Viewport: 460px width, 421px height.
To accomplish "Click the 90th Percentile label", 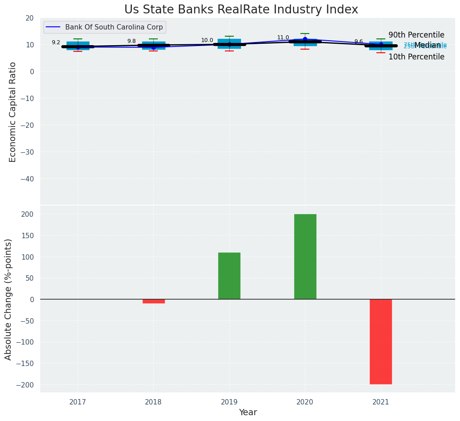I will tap(416, 35).
